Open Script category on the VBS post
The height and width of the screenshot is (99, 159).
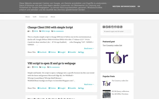tap(44, 67)
